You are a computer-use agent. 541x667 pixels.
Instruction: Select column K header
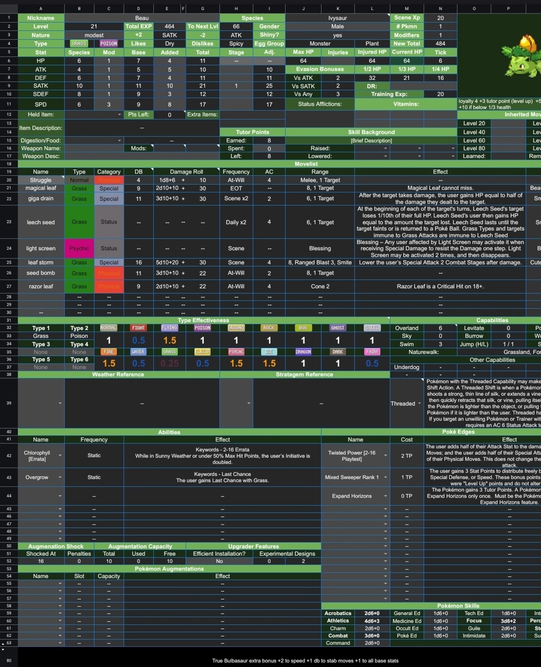(x=338, y=9)
